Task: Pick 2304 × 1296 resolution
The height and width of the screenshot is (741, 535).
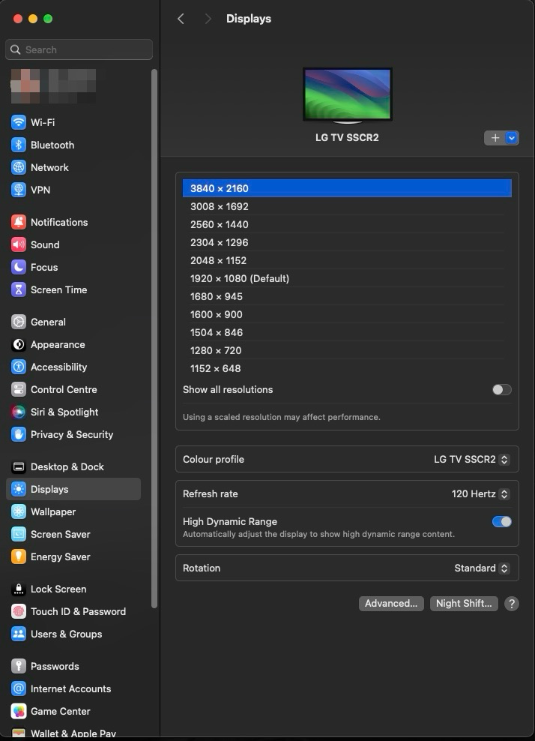Action: pyautogui.click(x=347, y=242)
